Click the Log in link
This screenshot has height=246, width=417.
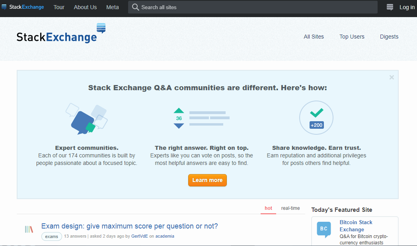click(407, 7)
